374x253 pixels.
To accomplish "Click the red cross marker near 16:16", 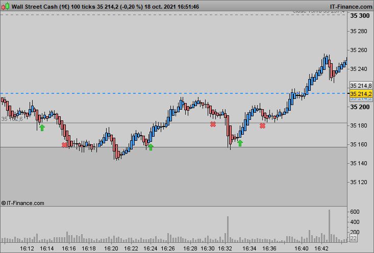I will click(x=64, y=145).
